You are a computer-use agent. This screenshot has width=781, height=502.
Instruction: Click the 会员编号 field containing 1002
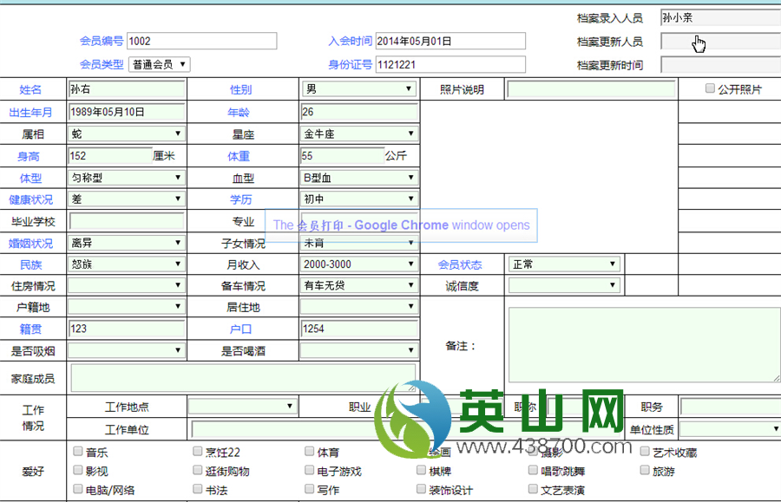click(x=201, y=41)
